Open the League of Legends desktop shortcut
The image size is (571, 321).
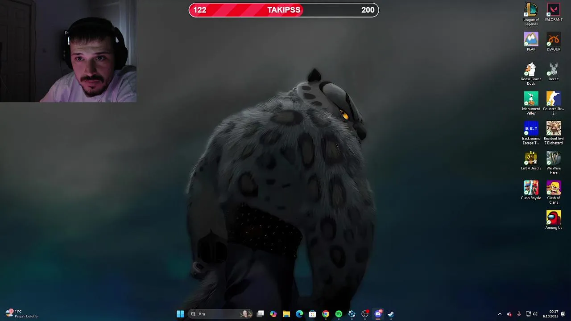(531, 14)
